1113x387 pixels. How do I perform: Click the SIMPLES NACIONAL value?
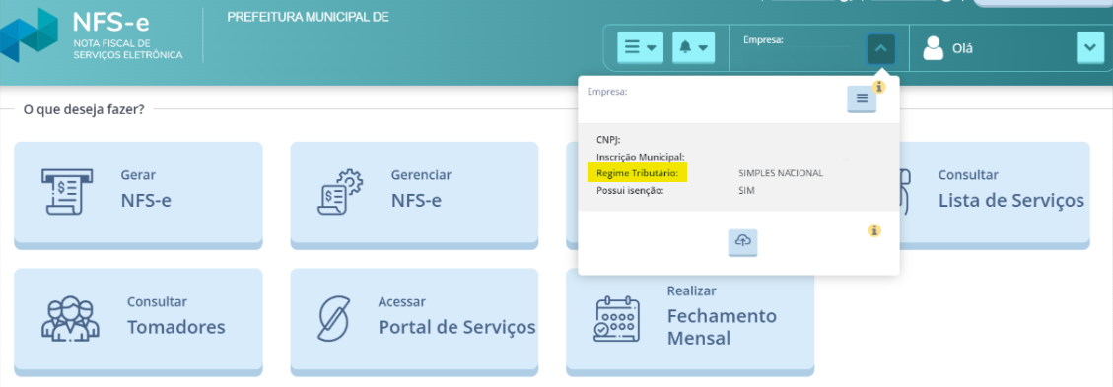(781, 173)
